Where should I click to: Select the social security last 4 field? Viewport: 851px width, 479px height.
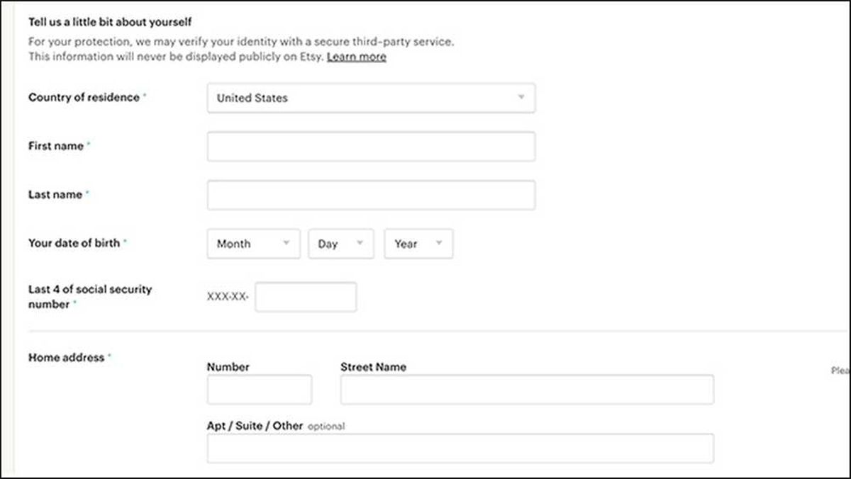click(x=306, y=297)
